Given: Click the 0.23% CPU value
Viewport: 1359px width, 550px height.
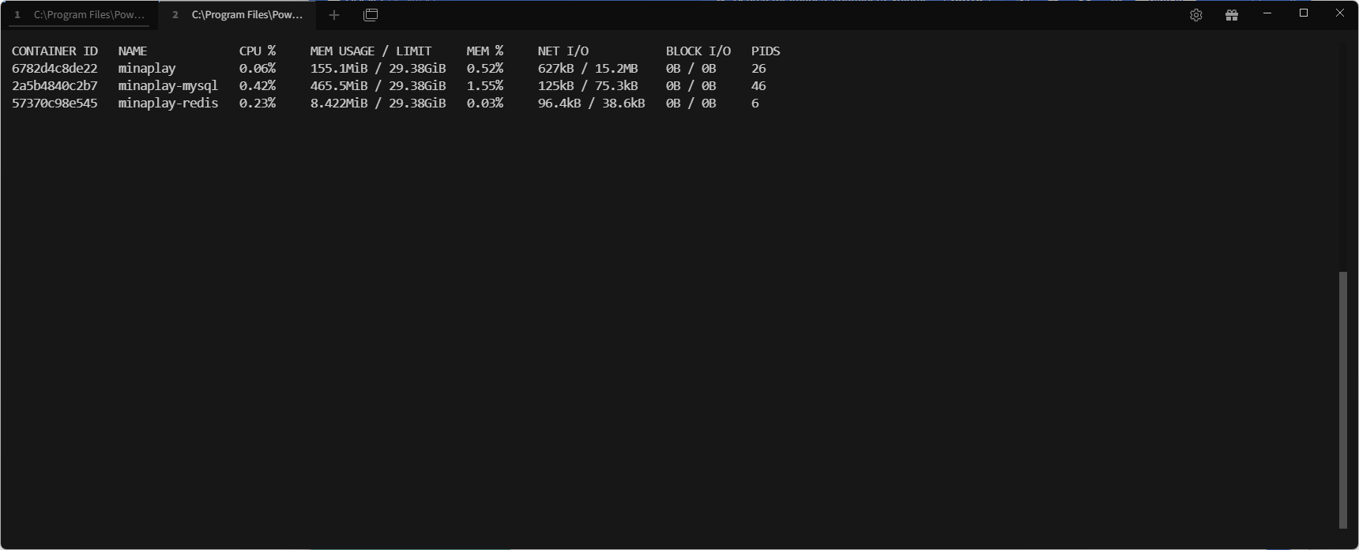Looking at the screenshot, I should [258, 104].
